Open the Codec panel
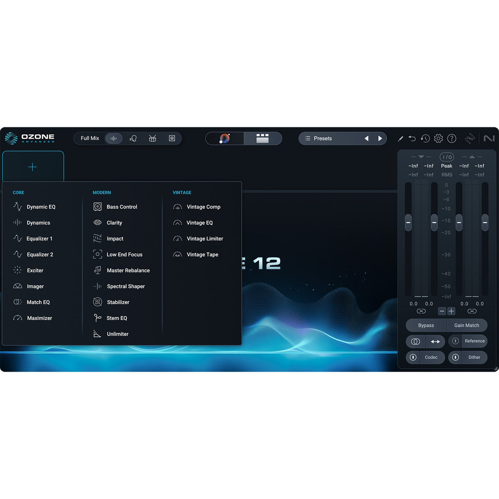Screen dimensions: 499x499 [x=431, y=357]
